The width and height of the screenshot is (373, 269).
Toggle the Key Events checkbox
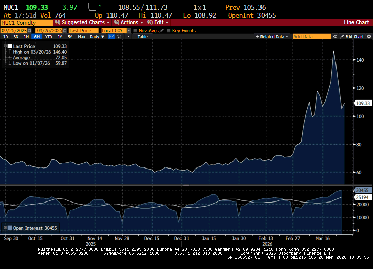(x=169, y=30)
